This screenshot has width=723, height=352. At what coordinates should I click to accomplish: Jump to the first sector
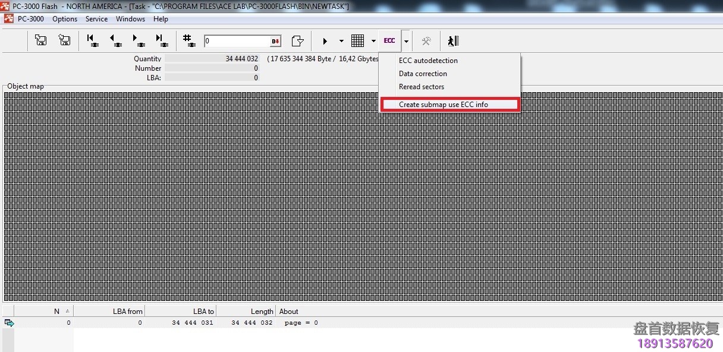(93, 40)
